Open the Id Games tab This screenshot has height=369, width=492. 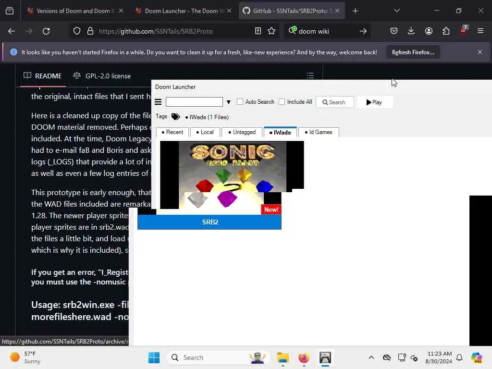pos(319,132)
